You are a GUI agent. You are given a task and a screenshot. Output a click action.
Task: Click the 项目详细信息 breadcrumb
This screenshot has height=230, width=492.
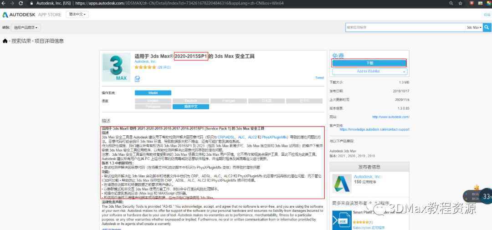49,41
